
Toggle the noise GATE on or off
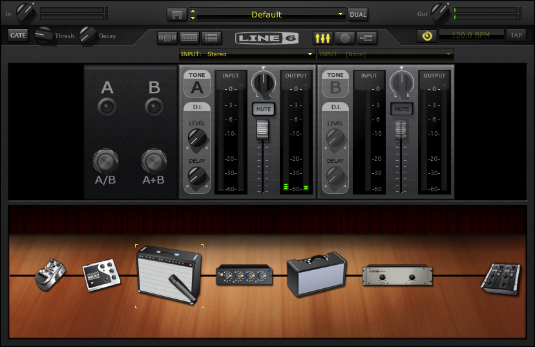point(18,35)
